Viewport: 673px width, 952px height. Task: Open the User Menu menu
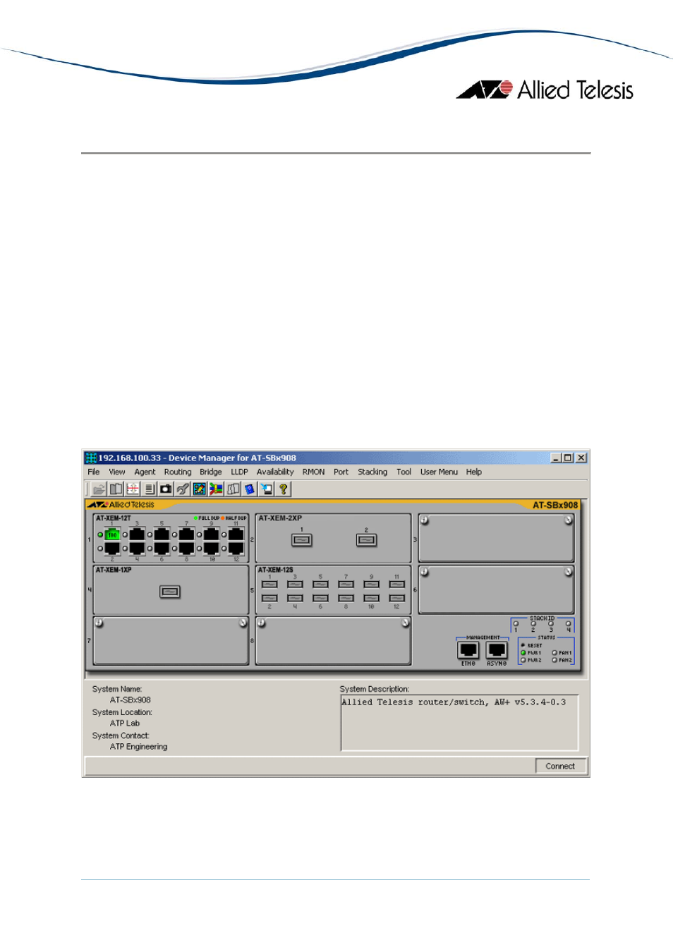pyautogui.click(x=439, y=472)
